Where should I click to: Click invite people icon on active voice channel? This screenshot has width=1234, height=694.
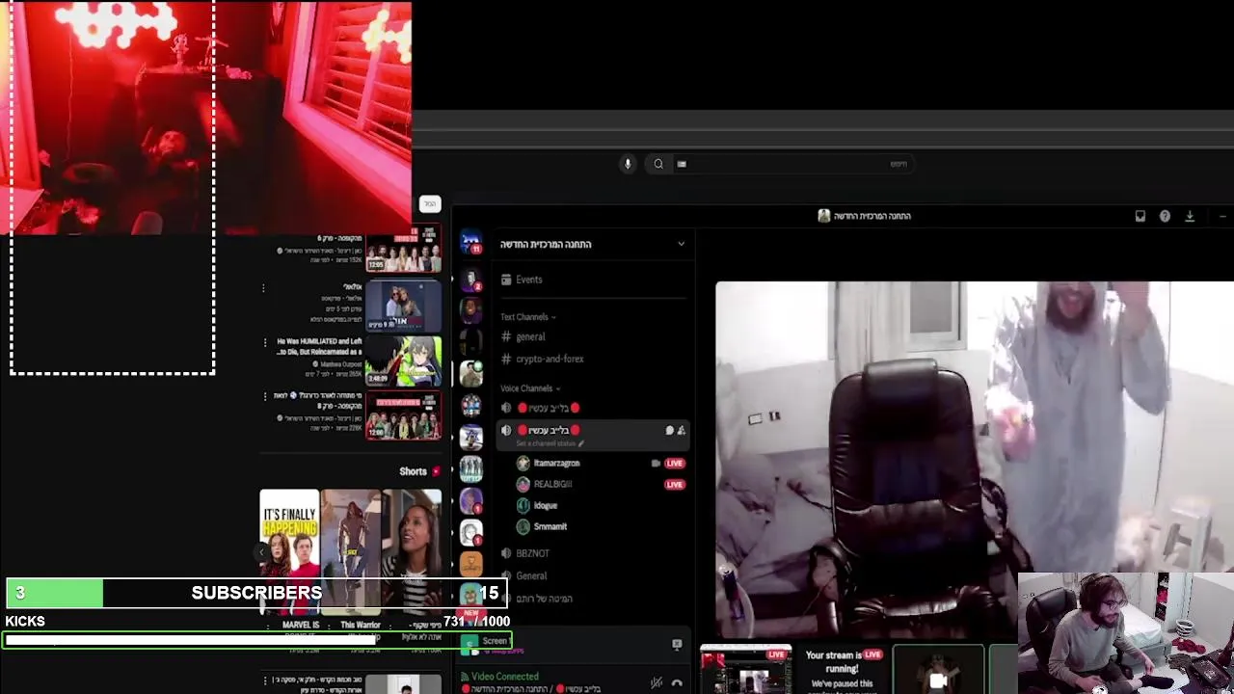[x=682, y=430]
